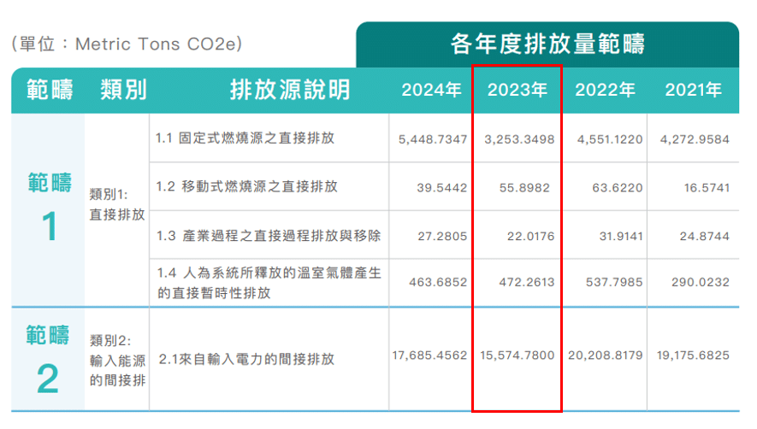Click the value 4,551.1220
757x429 pixels.
[x=610, y=139]
